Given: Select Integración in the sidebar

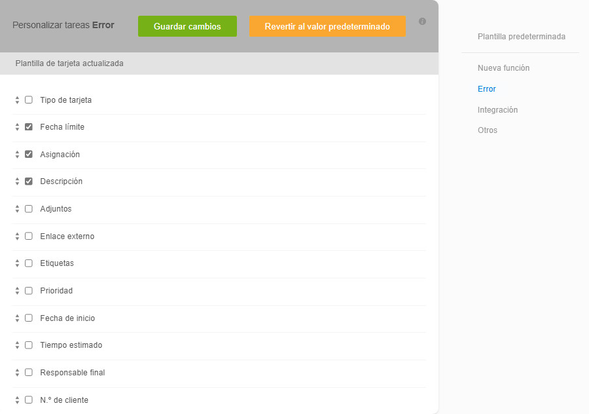Looking at the screenshot, I should (497, 110).
